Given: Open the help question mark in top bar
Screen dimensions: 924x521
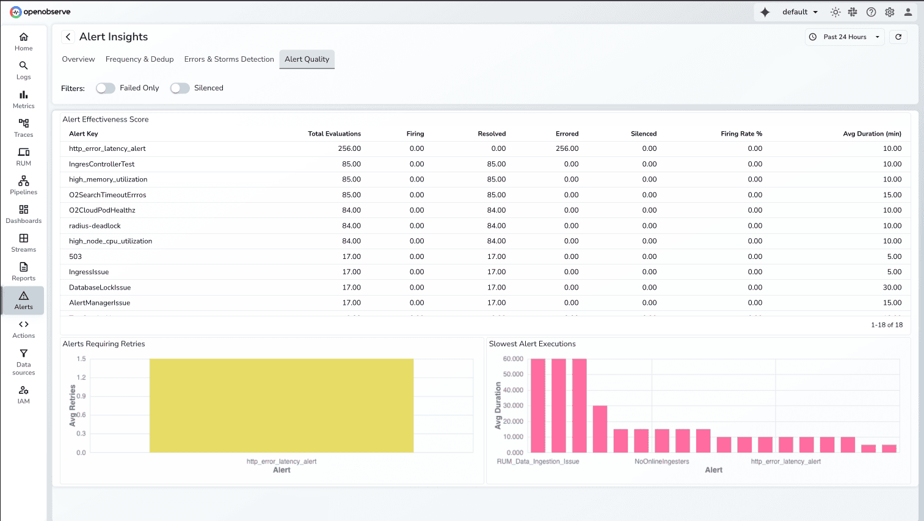Looking at the screenshot, I should [x=871, y=12].
